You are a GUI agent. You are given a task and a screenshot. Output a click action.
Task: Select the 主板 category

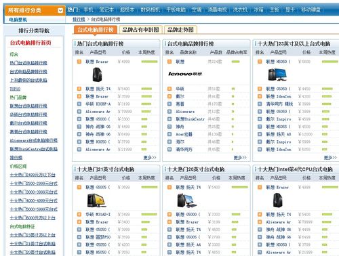274,10
